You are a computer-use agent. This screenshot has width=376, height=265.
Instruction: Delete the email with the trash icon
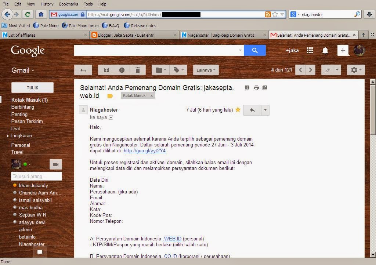click(x=138, y=70)
